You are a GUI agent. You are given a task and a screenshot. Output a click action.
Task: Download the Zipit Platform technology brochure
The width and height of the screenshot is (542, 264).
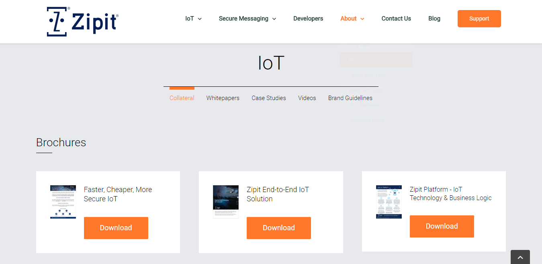pyautogui.click(x=442, y=226)
